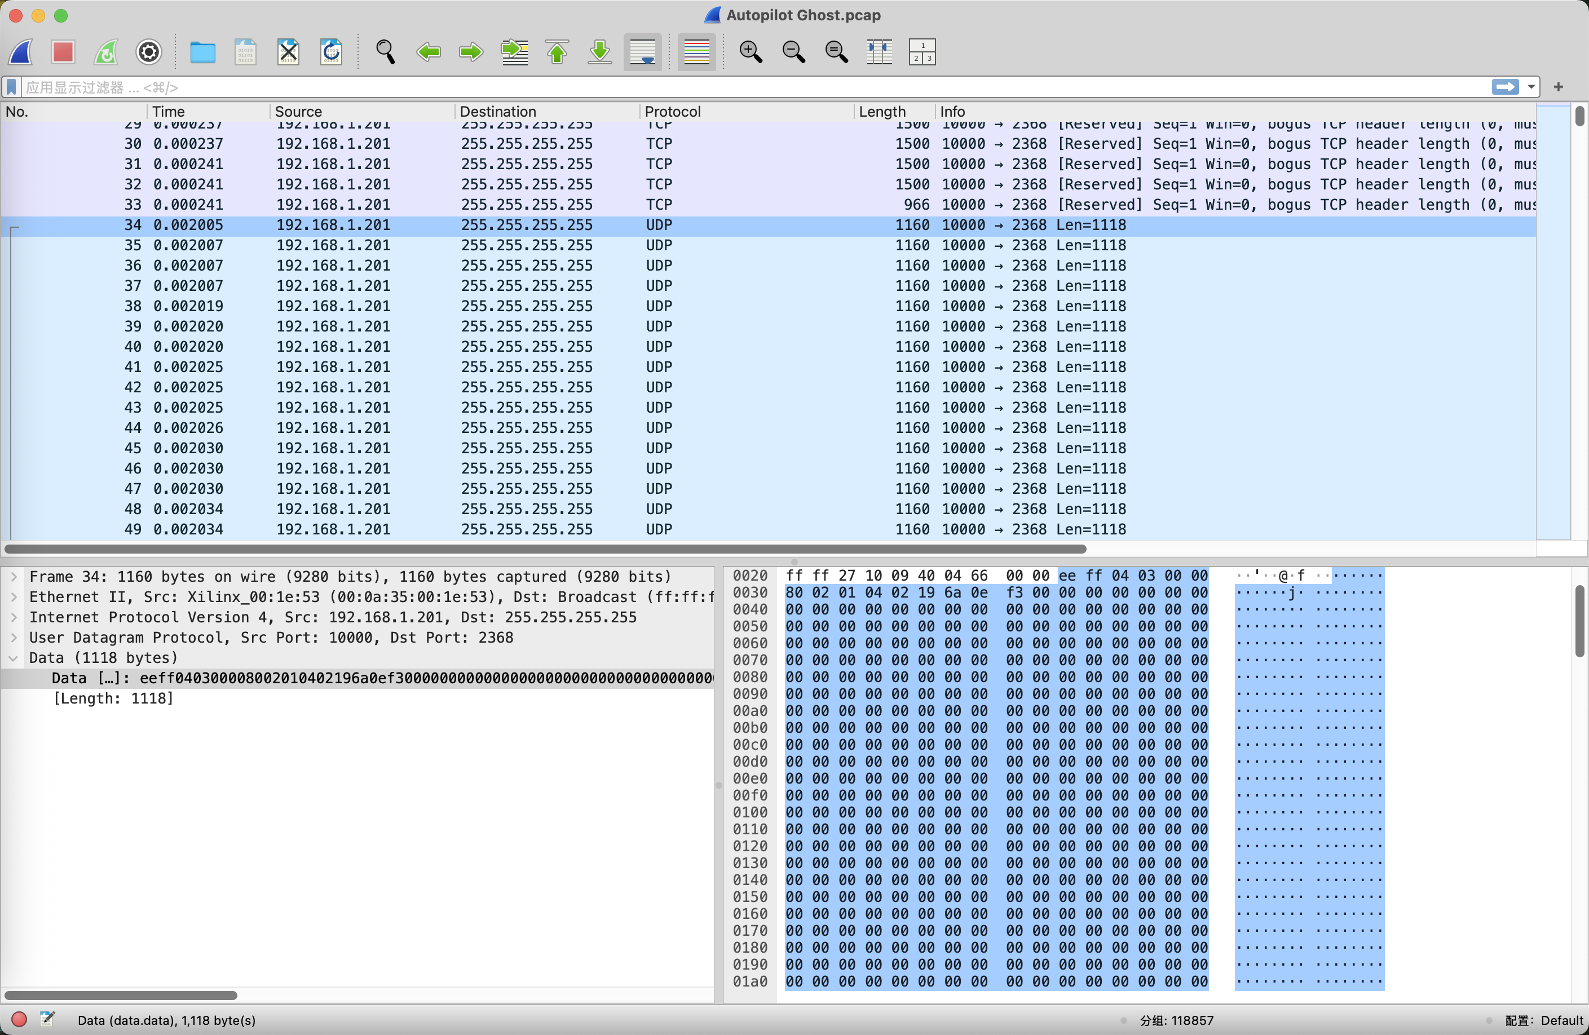Click the Data (data.data) status text
Viewport: 1589px width, 1035px height.
166,1020
